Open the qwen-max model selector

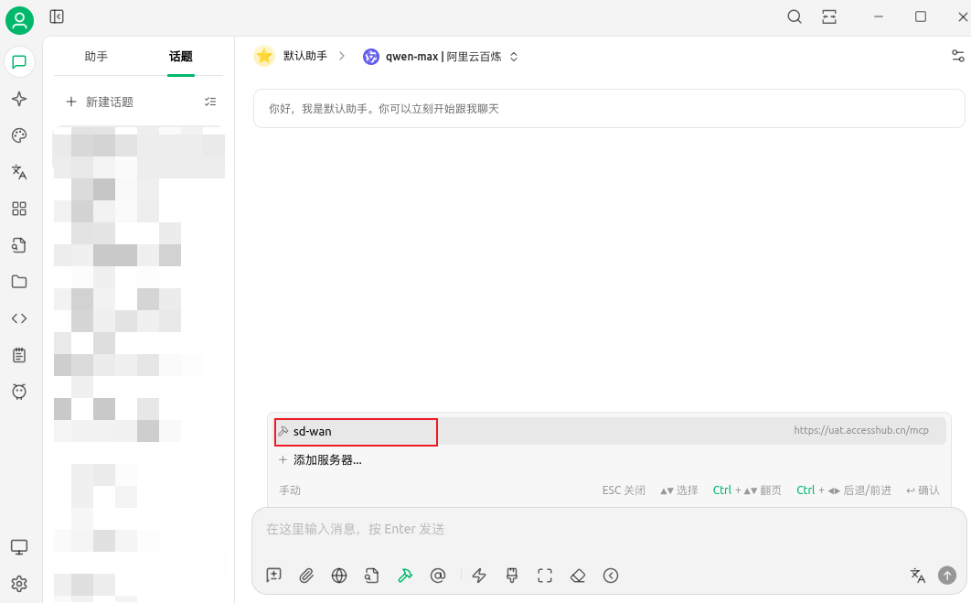(441, 57)
